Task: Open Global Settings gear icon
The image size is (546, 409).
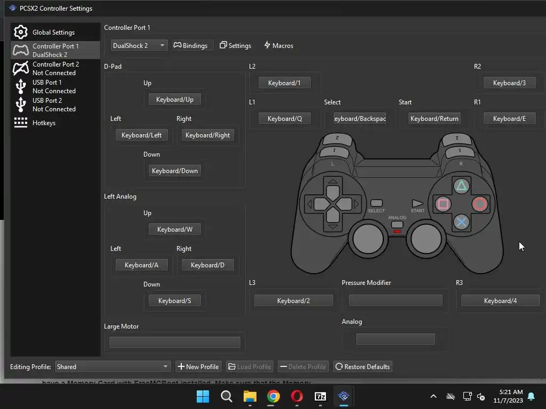Action: tap(21, 32)
